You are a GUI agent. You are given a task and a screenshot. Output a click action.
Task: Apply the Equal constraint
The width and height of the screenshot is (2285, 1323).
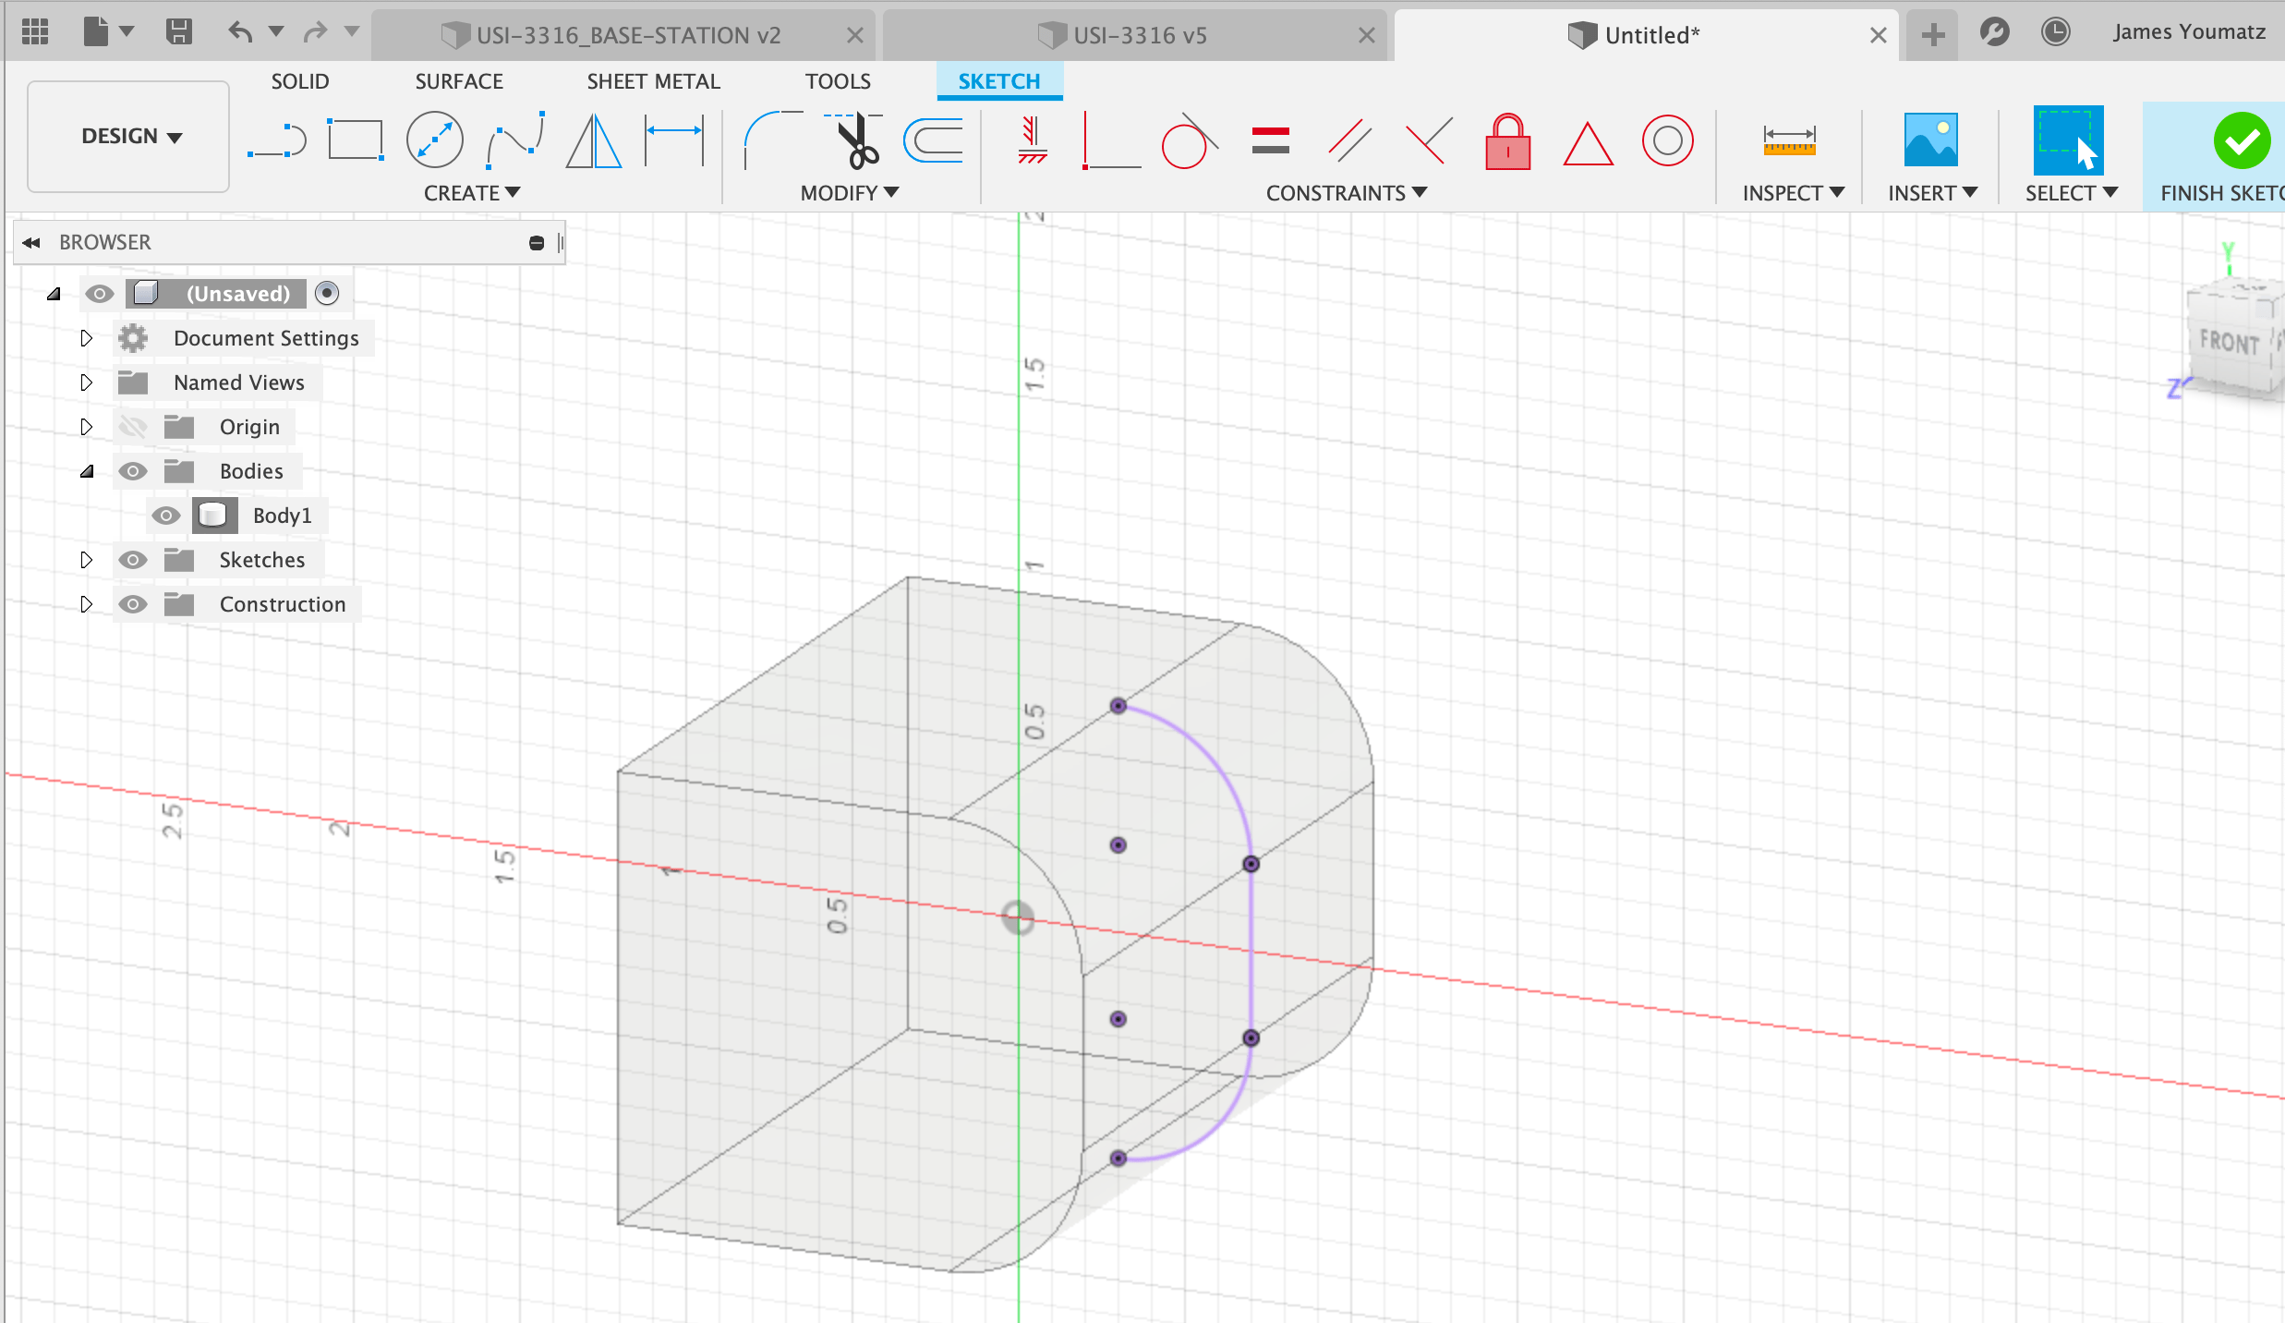coord(1270,140)
